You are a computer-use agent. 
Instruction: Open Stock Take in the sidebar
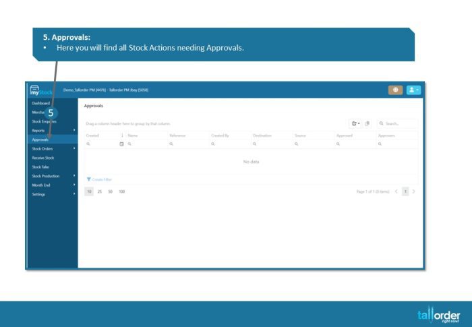40,167
